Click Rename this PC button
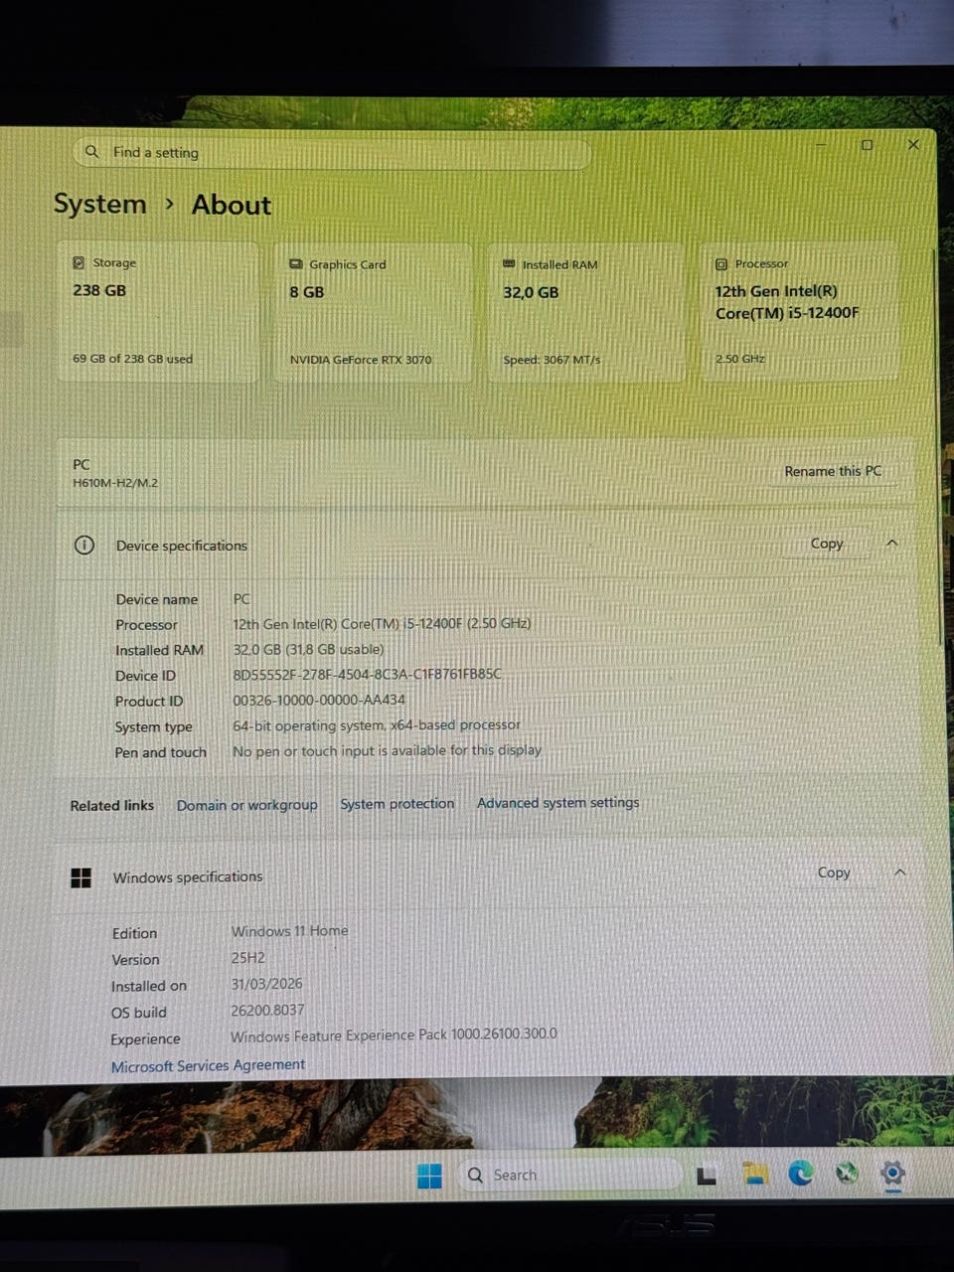Image resolution: width=954 pixels, height=1272 pixels. [833, 471]
